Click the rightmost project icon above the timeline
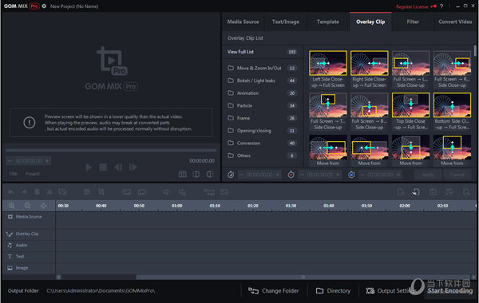 (x=466, y=192)
